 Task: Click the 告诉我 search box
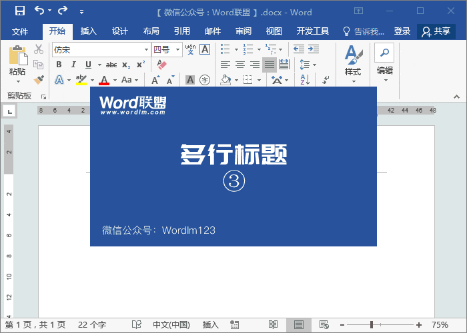tap(364, 31)
